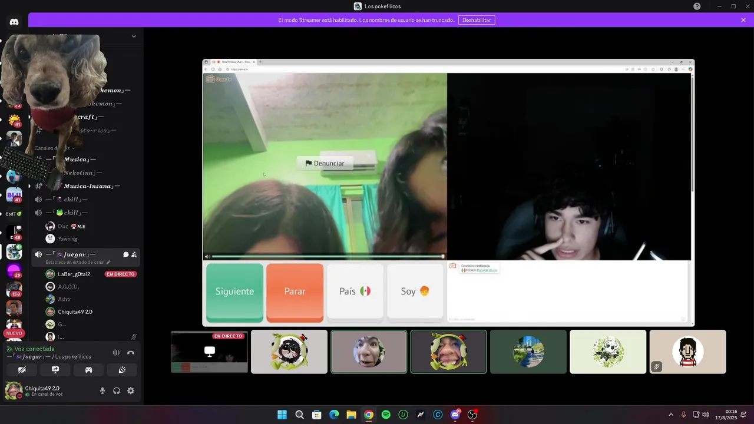Open Spotify from the taskbar
Screen dimensions: 754x424
pos(386,415)
